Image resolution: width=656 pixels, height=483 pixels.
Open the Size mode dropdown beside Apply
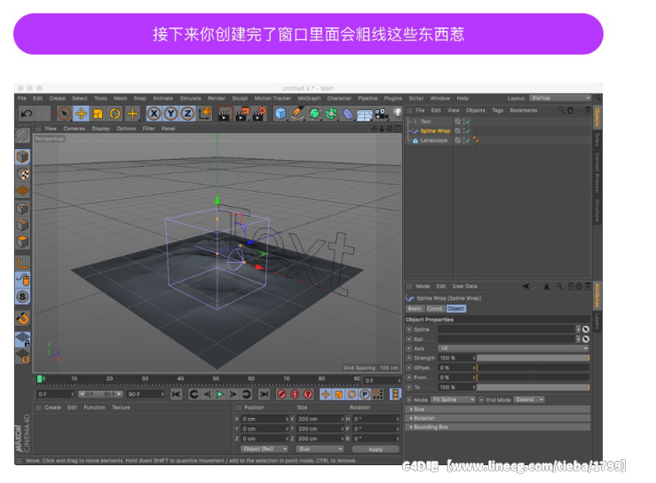tap(320, 449)
